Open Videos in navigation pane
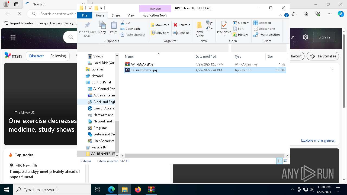Viewport: 347px width, 195px height. [x=98, y=56]
